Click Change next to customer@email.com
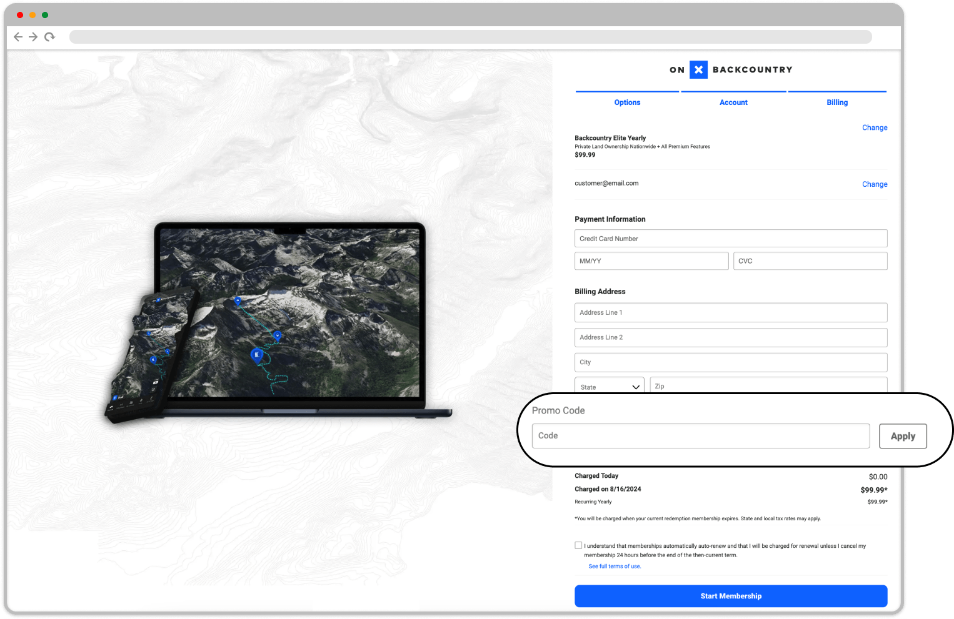 coord(875,184)
